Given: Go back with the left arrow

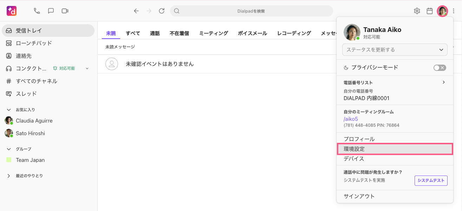Looking at the screenshot, I should (136, 11).
